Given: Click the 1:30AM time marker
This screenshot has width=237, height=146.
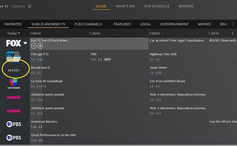Looking at the screenshot, I should click(x=94, y=33).
